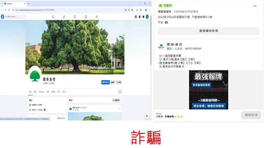
Task: Click the bookmark star icon in address bar
Action: 132,10
